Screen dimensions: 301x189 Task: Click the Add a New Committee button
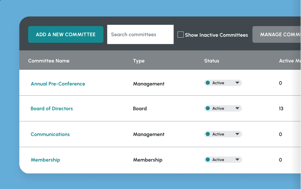click(x=66, y=34)
